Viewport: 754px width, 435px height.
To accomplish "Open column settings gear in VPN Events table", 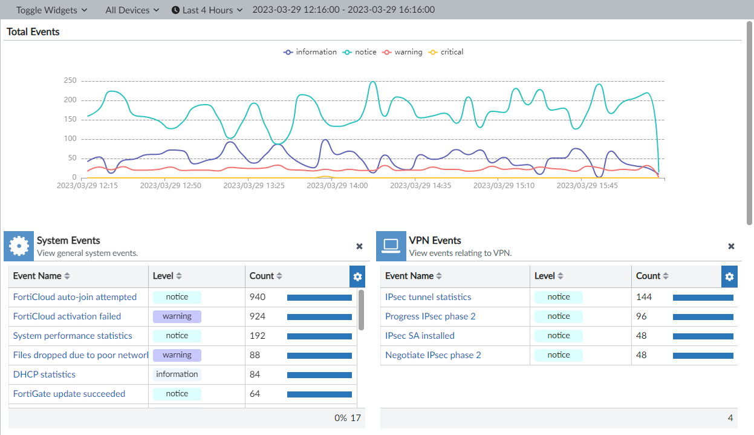I will [x=729, y=276].
